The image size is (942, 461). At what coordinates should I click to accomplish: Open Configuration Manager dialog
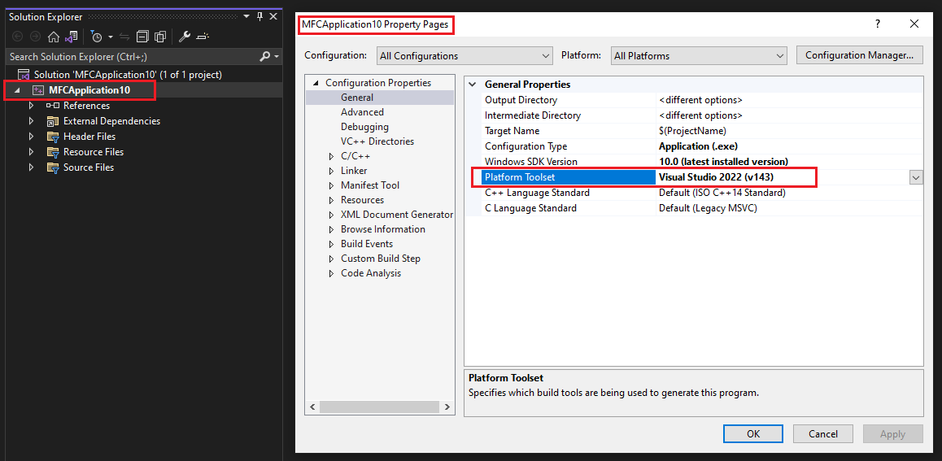pos(859,55)
